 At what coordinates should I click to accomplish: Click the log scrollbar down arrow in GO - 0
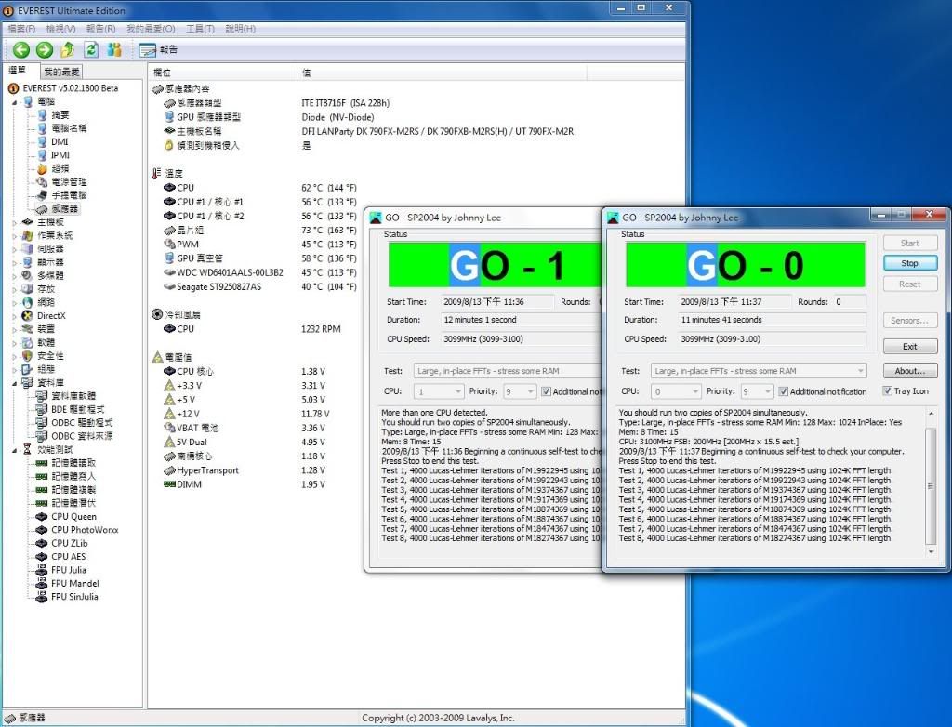click(x=931, y=551)
